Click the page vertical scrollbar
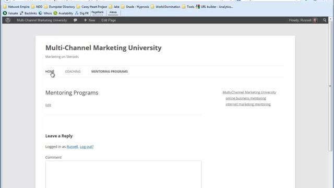334x188 pixels. point(330,86)
